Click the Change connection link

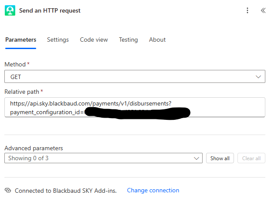pyautogui.click(x=153, y=190)
